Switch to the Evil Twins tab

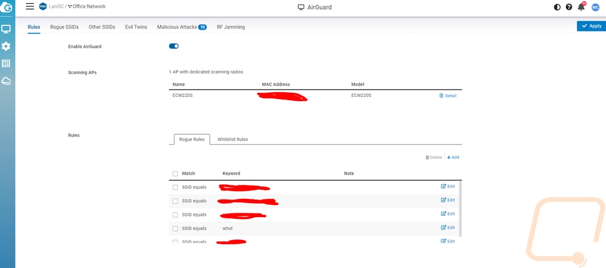pos(136,27)
